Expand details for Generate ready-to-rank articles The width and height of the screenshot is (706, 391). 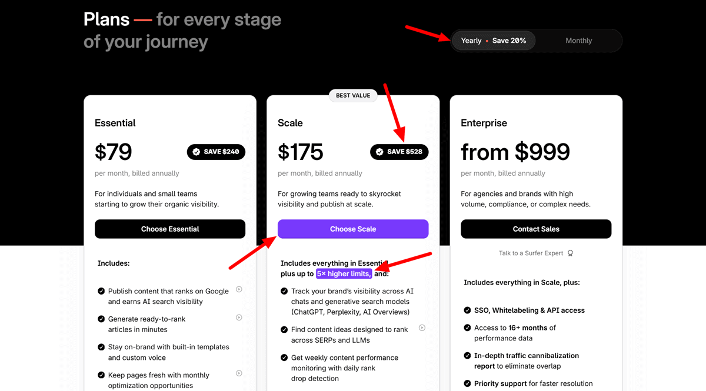click(239, 317)
